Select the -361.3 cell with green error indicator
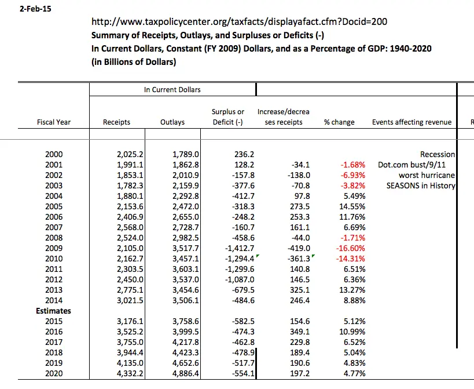This screenshot has width=474, height=389. 297,259
